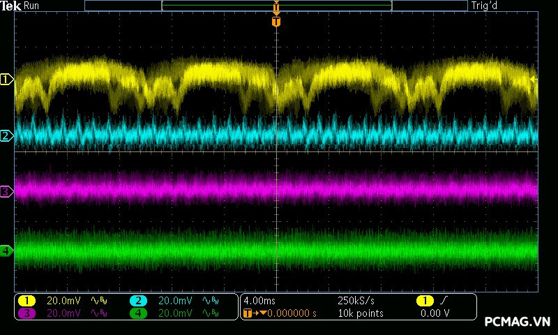
Task: Click the cyan channel 2 badge
Action: [x=138, y=301]
